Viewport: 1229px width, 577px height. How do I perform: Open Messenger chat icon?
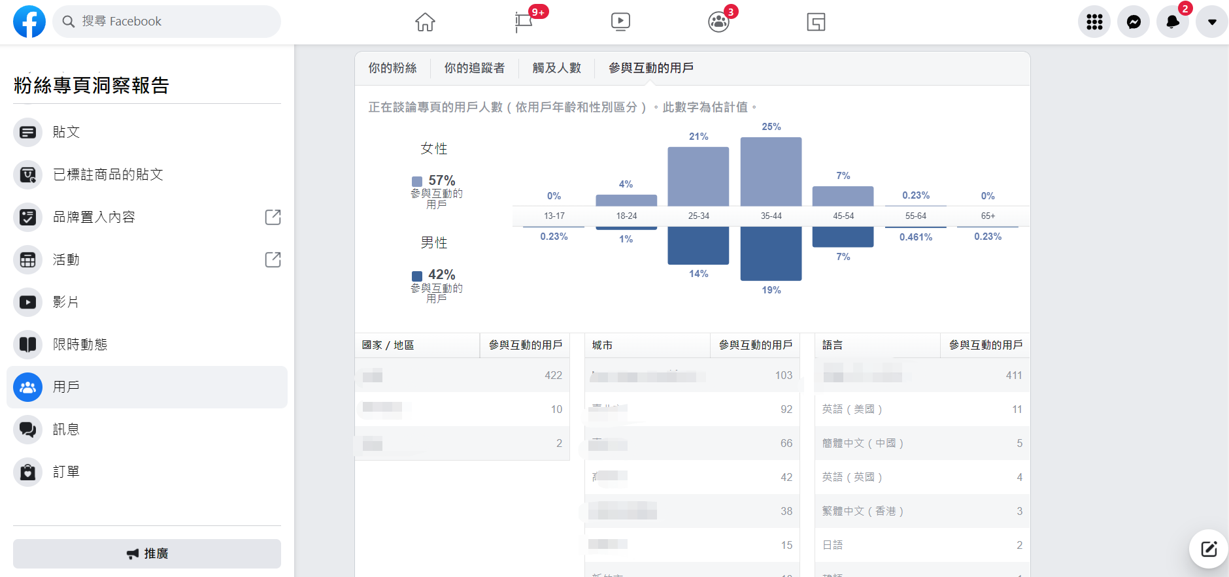[x=1134, y=22]
